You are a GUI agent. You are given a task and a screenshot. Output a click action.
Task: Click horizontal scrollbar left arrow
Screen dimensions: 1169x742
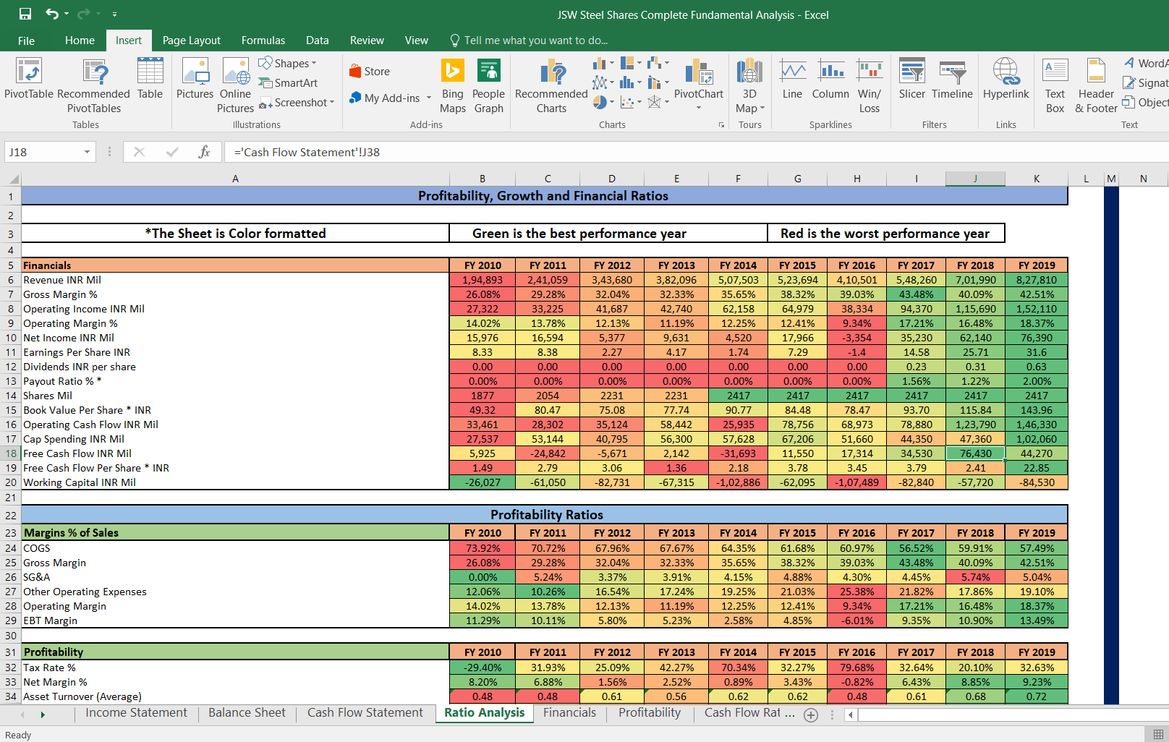(851, 715)
